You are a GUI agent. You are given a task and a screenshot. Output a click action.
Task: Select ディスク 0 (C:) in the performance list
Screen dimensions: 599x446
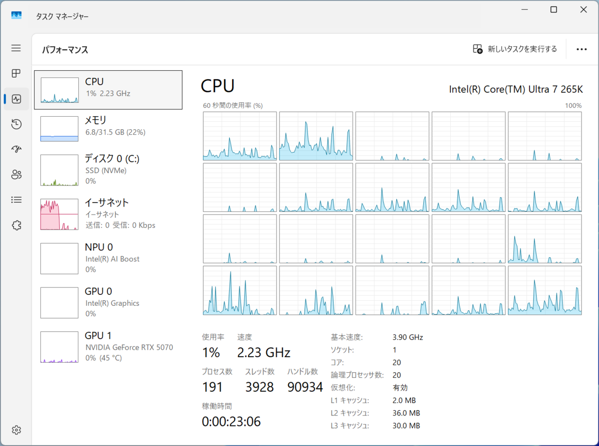(108, 170)
